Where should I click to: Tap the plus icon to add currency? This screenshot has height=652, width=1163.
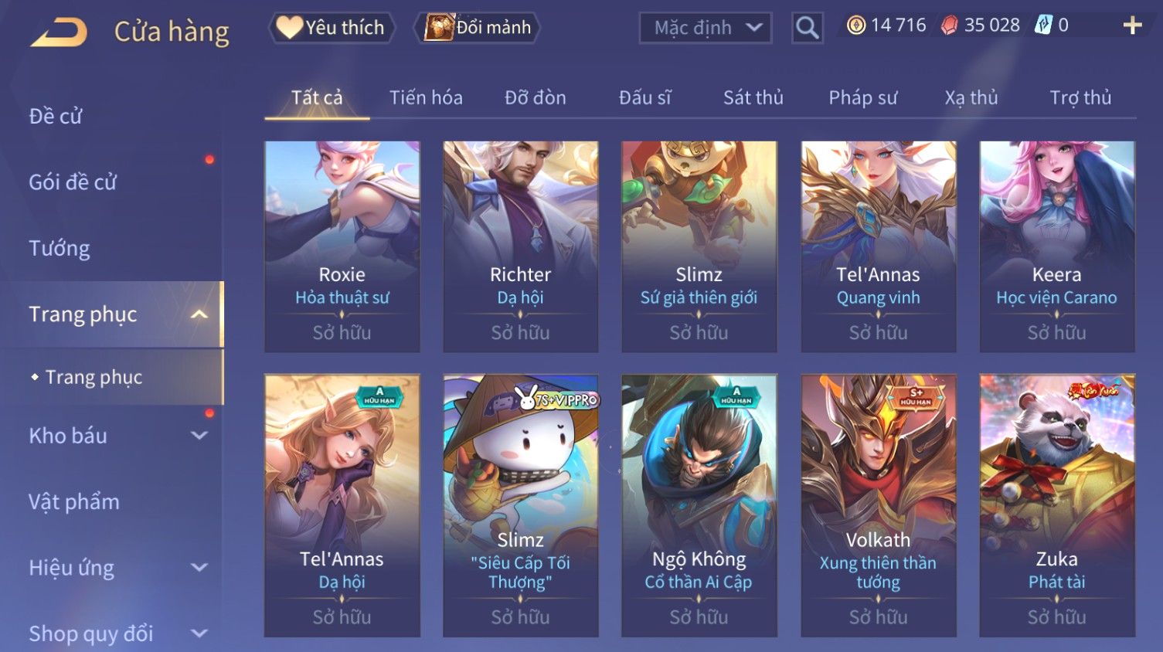(x=1132, y=25)
